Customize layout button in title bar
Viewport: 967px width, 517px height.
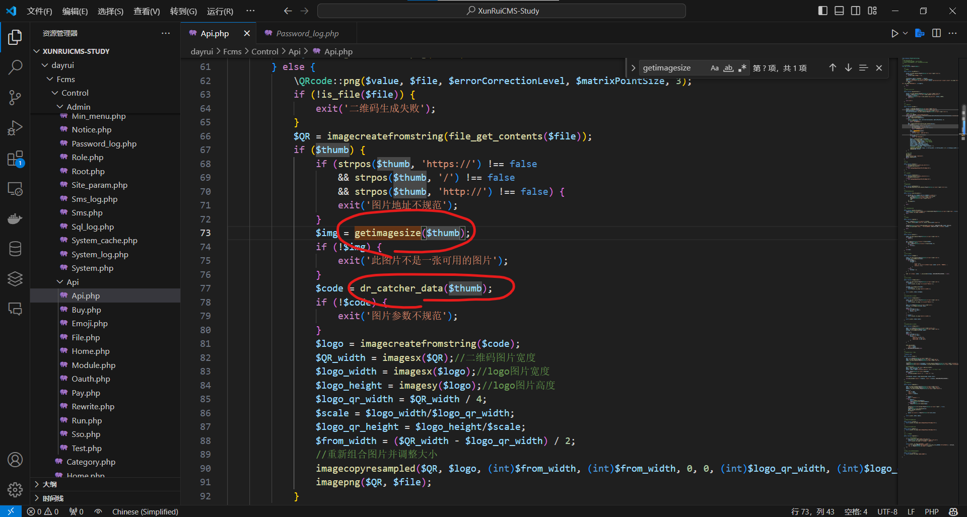click(x=872, y=11)
